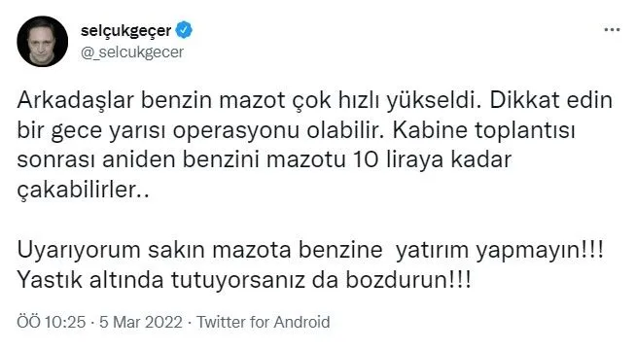The height and width of the screenshot is (350, 636).
Task: Click the text Yastık altında
Action: [x=90, y=280]
